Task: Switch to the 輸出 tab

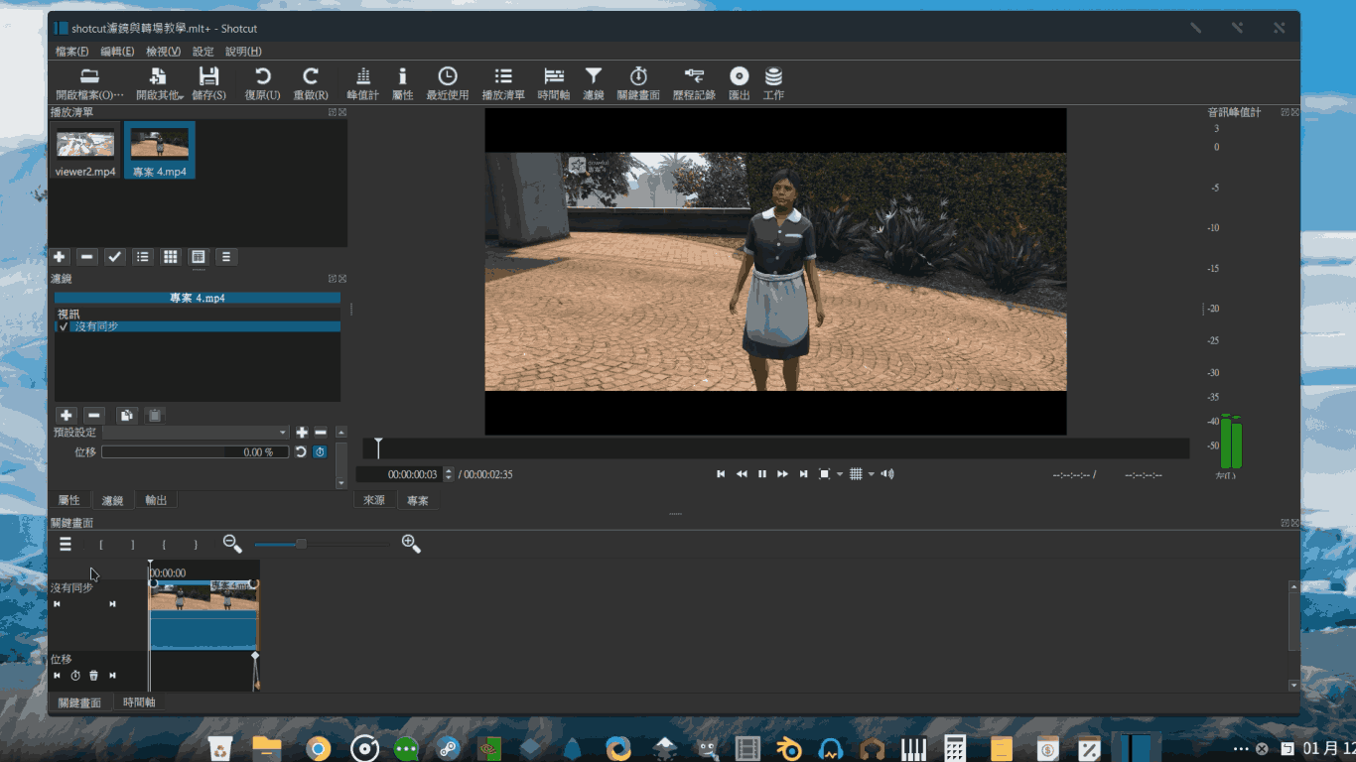Action: tap(156, 500)
